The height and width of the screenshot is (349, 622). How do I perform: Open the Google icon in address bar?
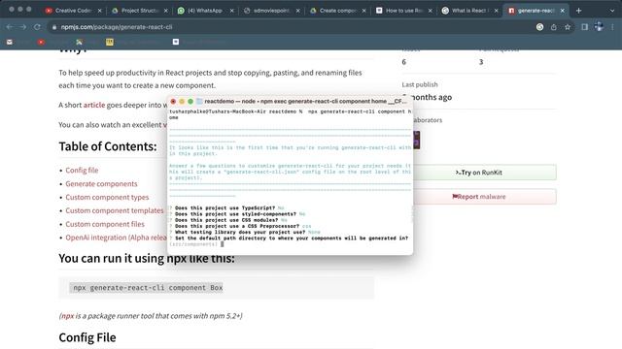[540, 27]
